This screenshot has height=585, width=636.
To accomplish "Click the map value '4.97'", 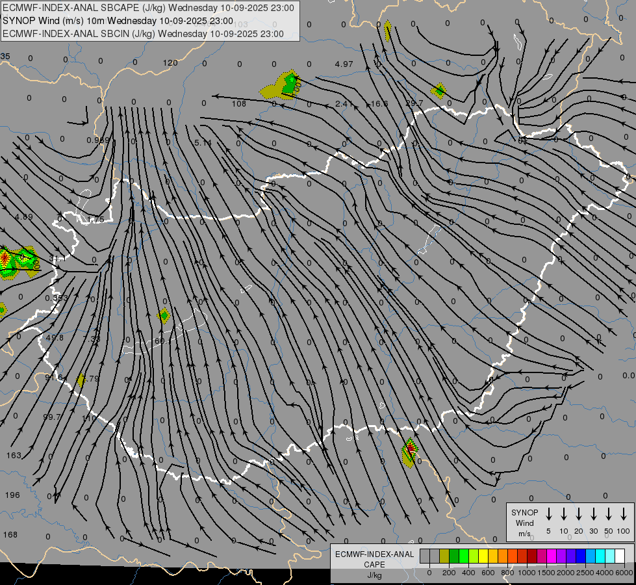I will tap(344, 64).
